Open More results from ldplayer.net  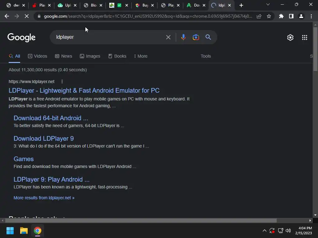pos(44,198)
